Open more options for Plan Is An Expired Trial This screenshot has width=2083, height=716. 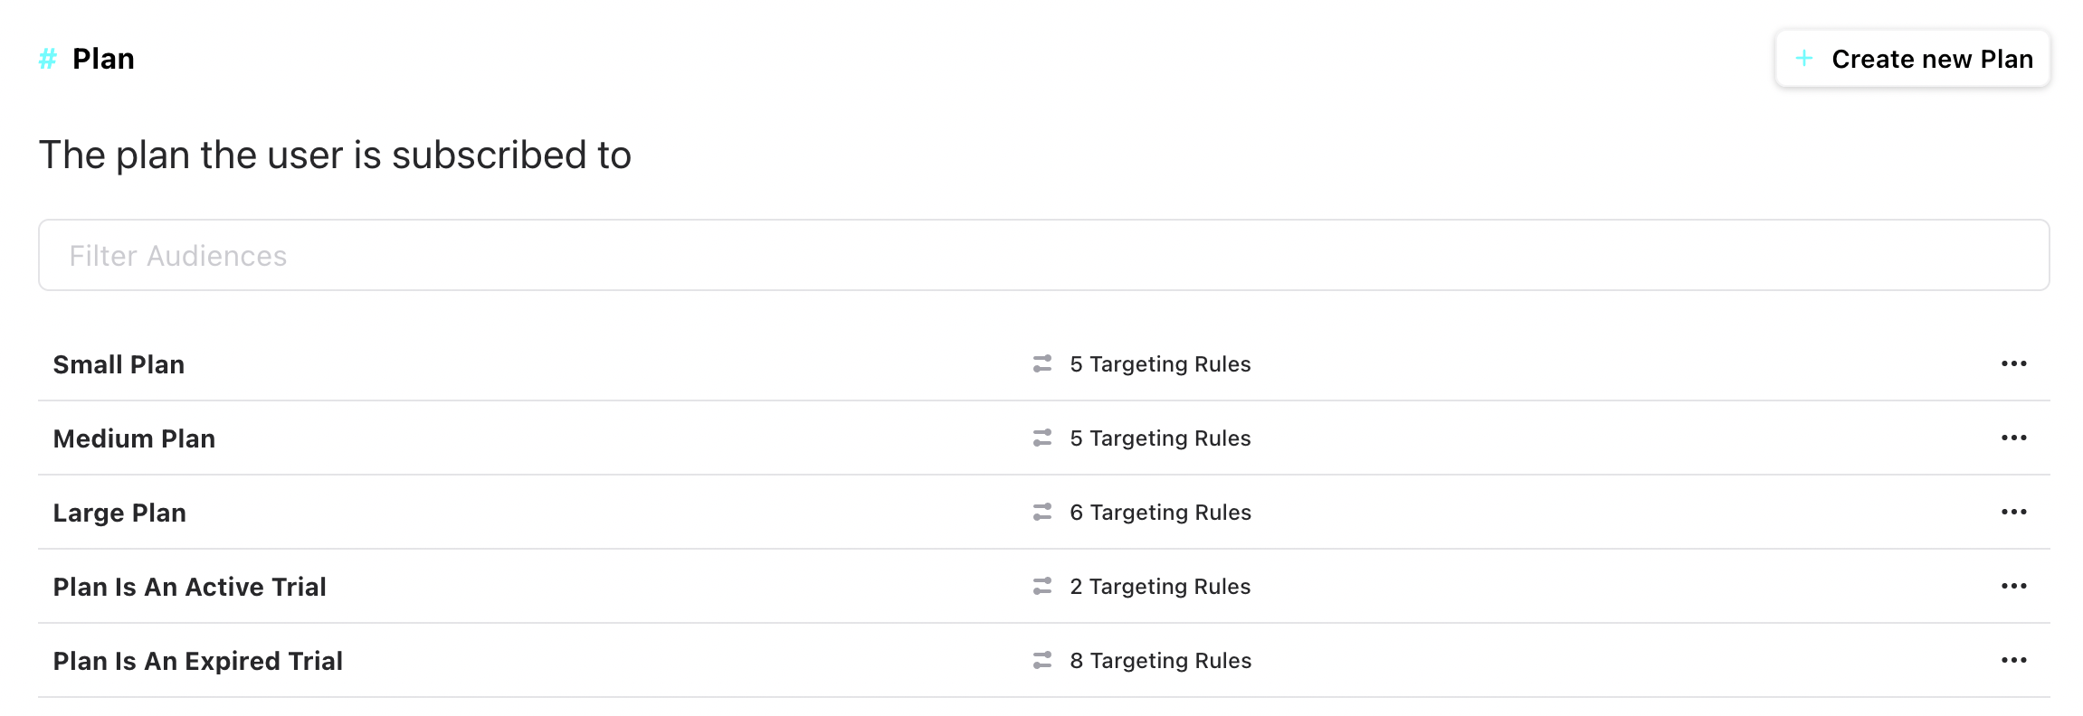pos(2013,661)
